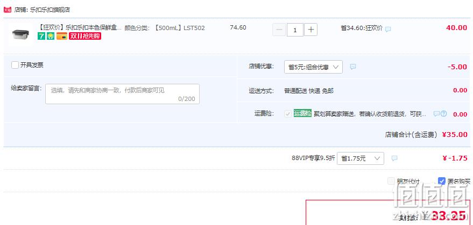Click the -5.00 store discount amount
Screen dimensions: 473x225
pyautogui.click(x=457, y=67)
